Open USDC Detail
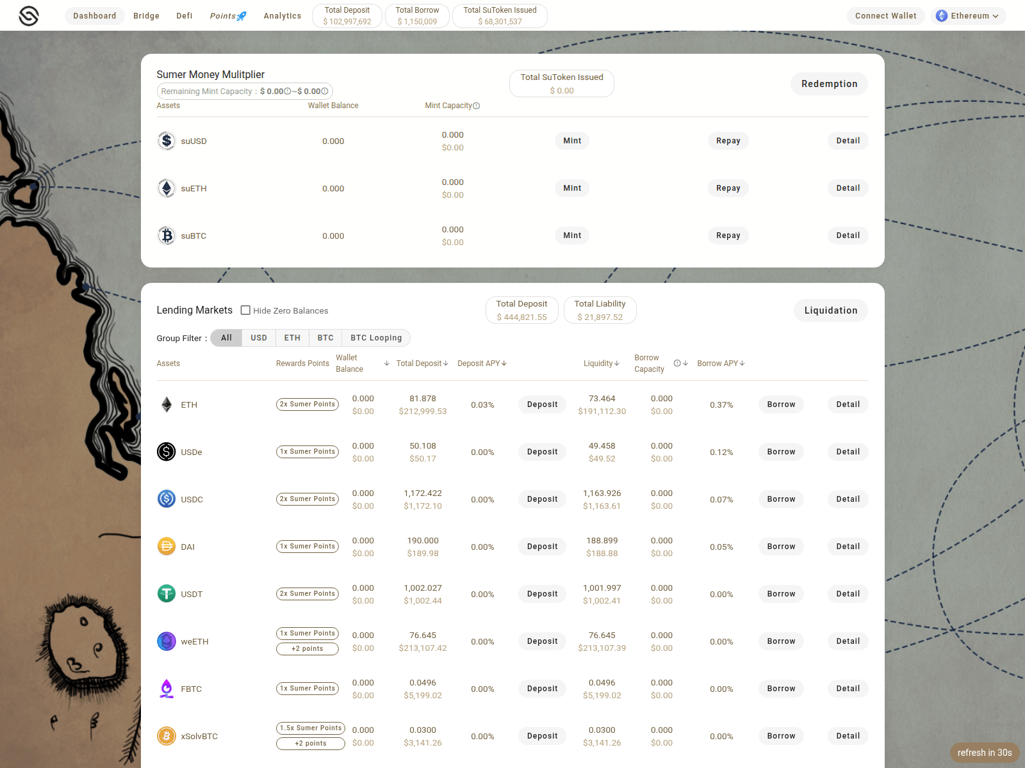Image resolution: width=1025 pixels, height=768 pixels. [x=848, y=499]
